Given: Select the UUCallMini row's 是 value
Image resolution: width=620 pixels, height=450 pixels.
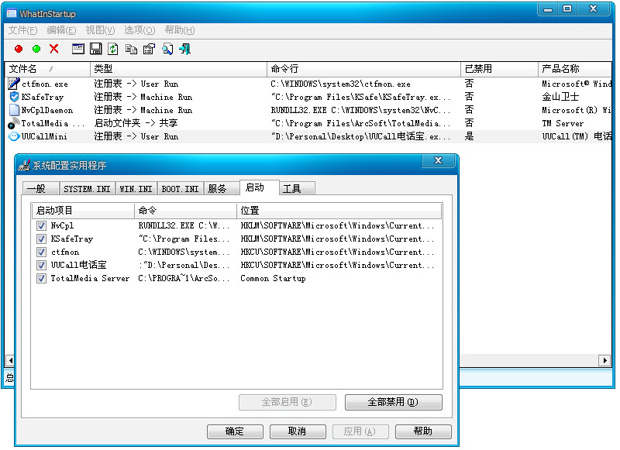Looking at the screenshot, I should point(470,136).
